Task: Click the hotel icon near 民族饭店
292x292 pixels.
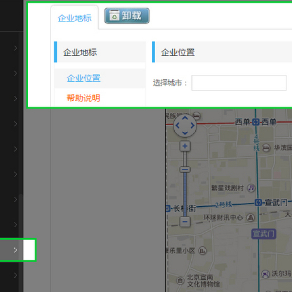Action: (197, 116)
